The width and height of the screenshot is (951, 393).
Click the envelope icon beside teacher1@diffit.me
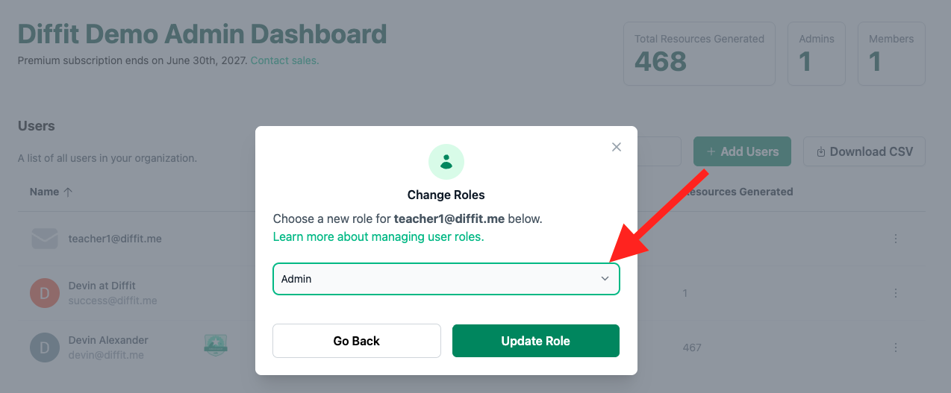tap(45, 239)
